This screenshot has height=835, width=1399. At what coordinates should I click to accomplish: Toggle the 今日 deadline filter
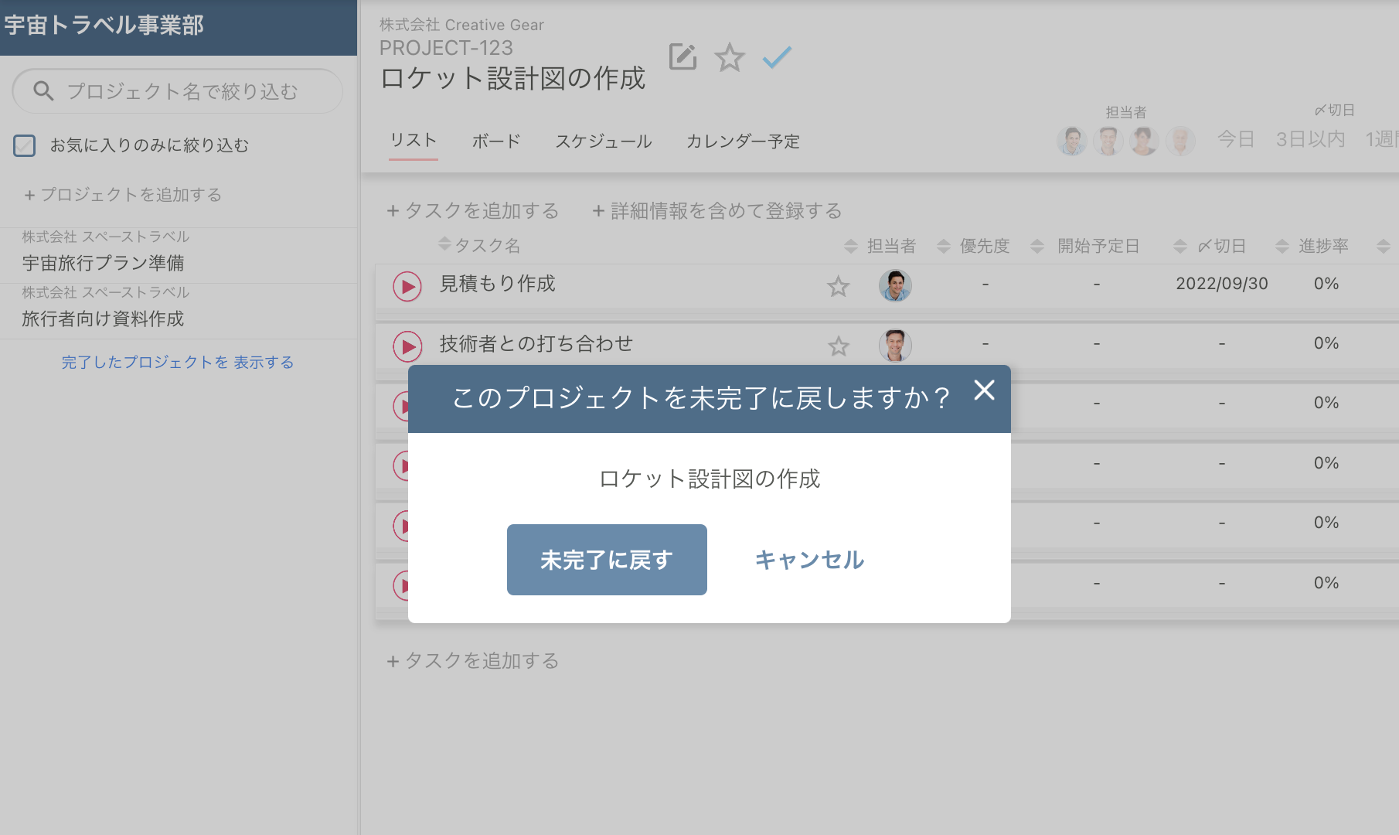point(1236,139)
